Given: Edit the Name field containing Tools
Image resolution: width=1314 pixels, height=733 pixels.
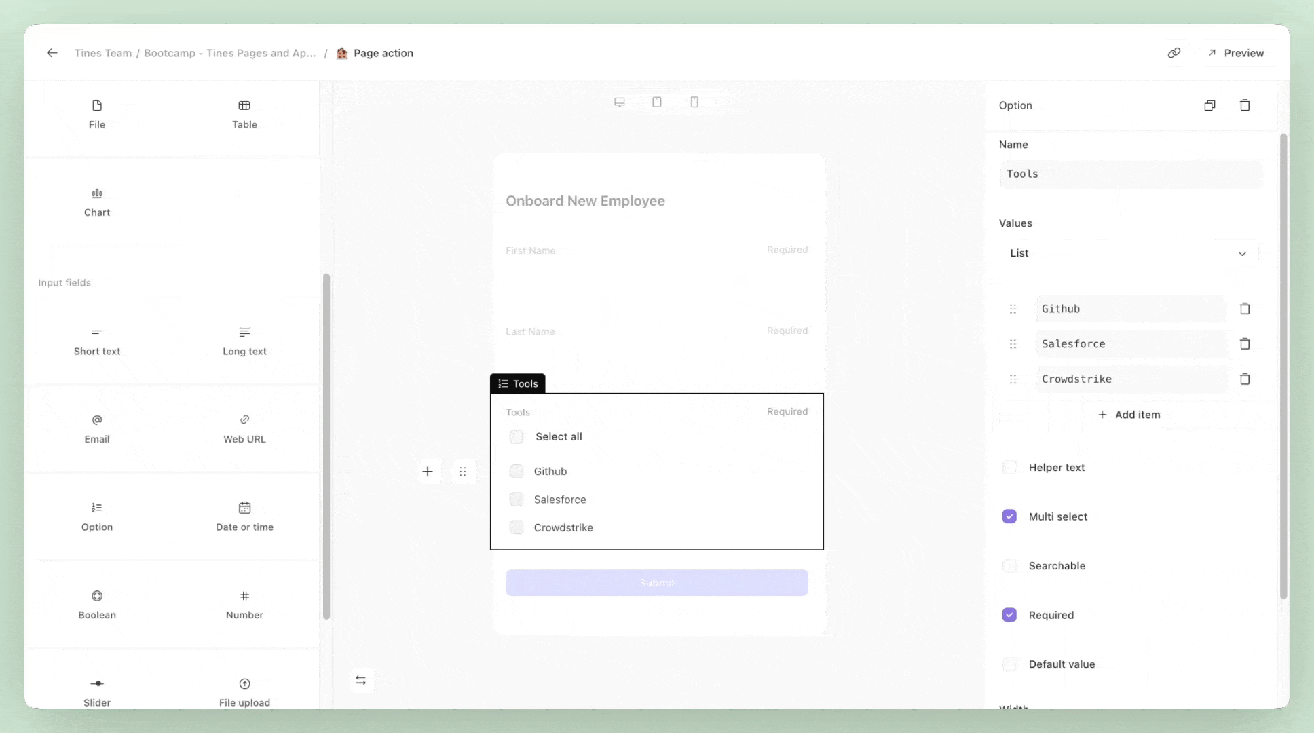Looking at the screenshot, I should coord(1131,174).
